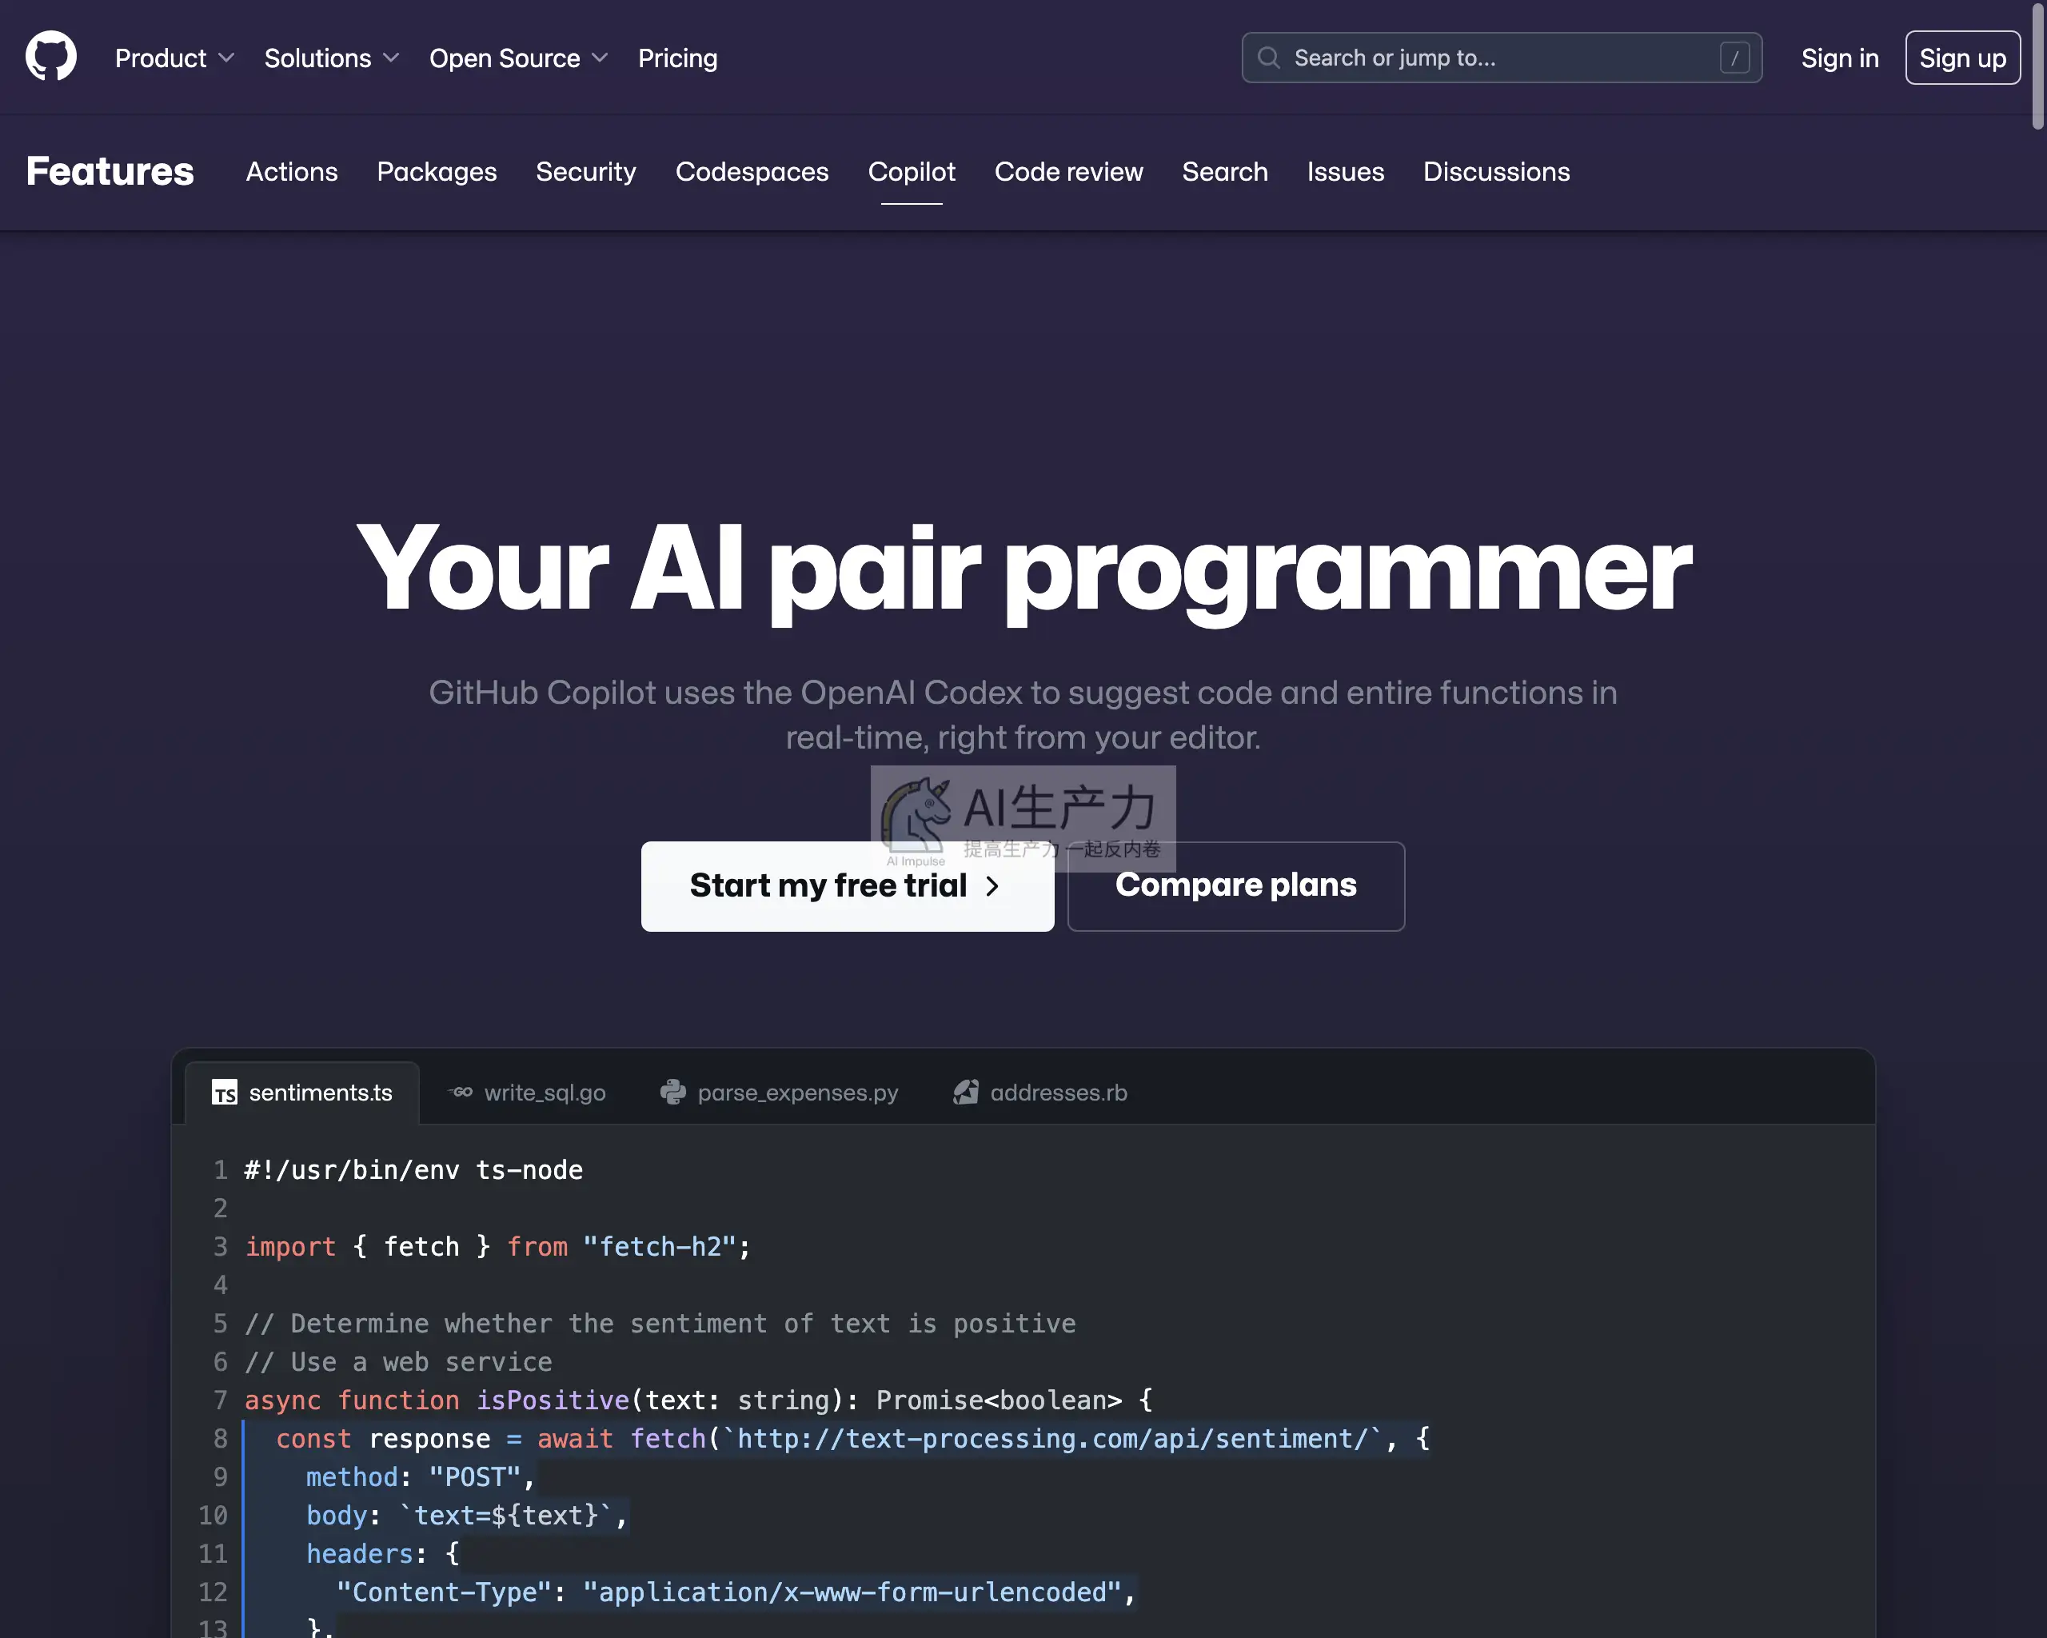
Task: Open the Packages feature page
Action: click(437, 172)
